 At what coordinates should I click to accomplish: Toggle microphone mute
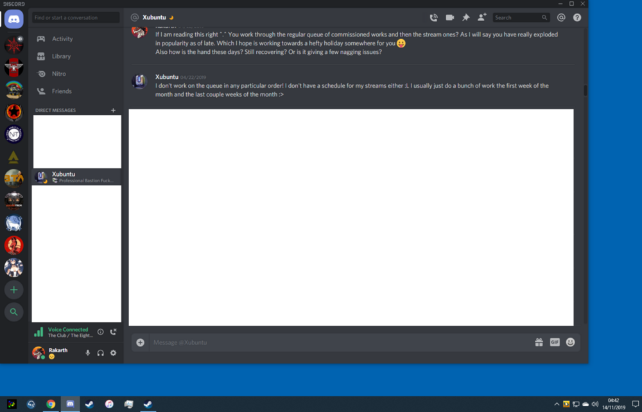pos(87,353)
